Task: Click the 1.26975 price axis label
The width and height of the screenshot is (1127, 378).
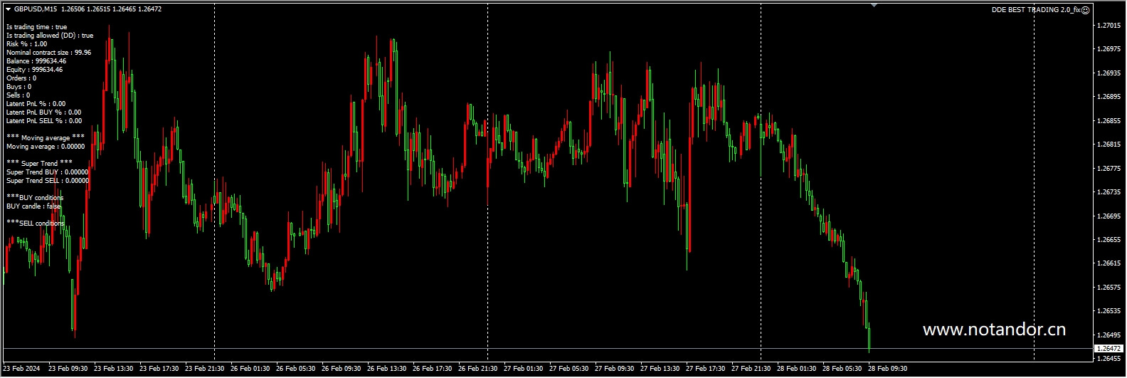Action: (1109, 49)
